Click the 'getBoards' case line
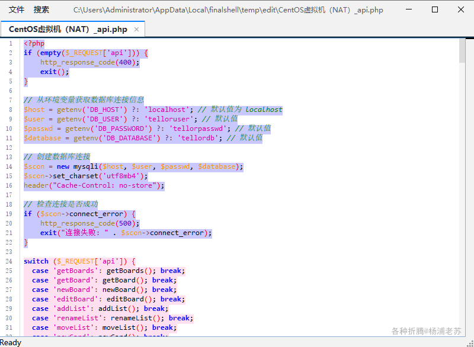This screenshot has width=474, height=347. click(x=108, y=271)
